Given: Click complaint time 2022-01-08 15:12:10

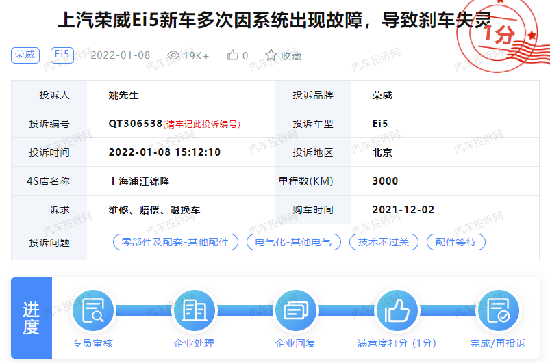Looking at the screenshot, I should pos(164,152).
